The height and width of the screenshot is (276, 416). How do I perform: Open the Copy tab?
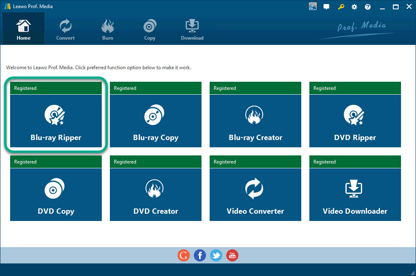pos(150,30)
